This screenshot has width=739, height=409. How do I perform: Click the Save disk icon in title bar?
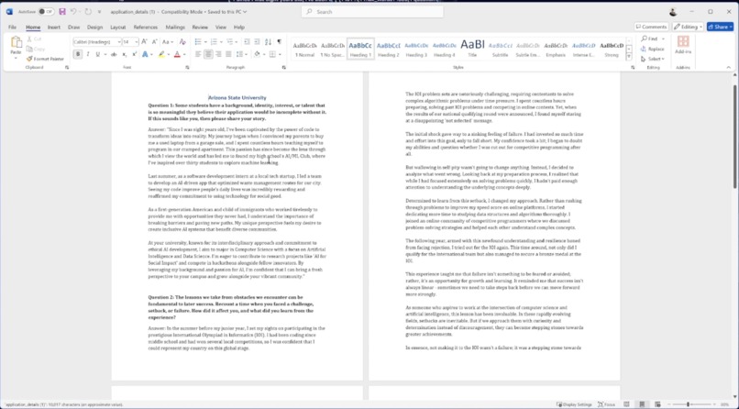click(x=62, y=11)
